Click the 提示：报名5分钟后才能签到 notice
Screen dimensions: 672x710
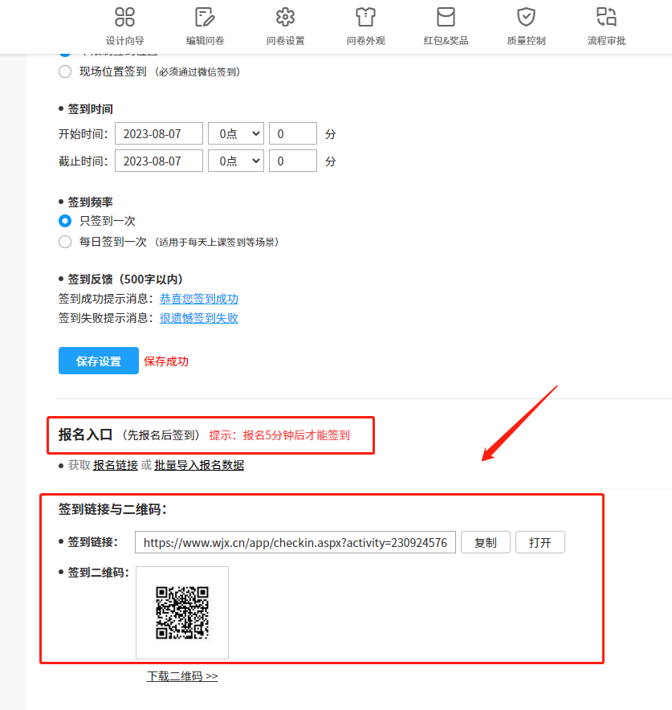[x=279, y=435]
